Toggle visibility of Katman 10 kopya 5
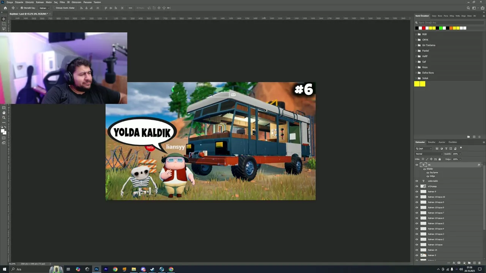This screenshot has height=273, width=486. pyautogui.click(x=417, y=223)
